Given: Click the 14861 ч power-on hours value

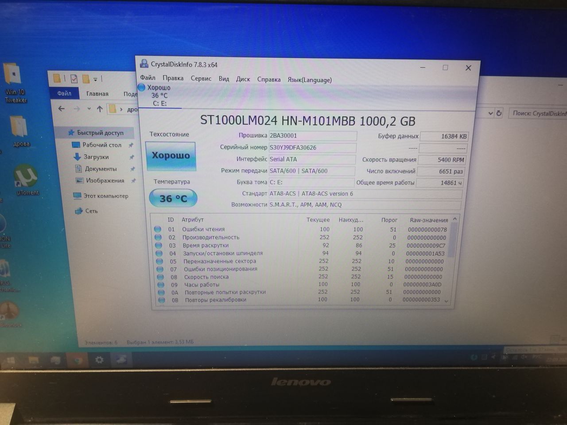Looking at the screenshot, I should pos(440,183).
